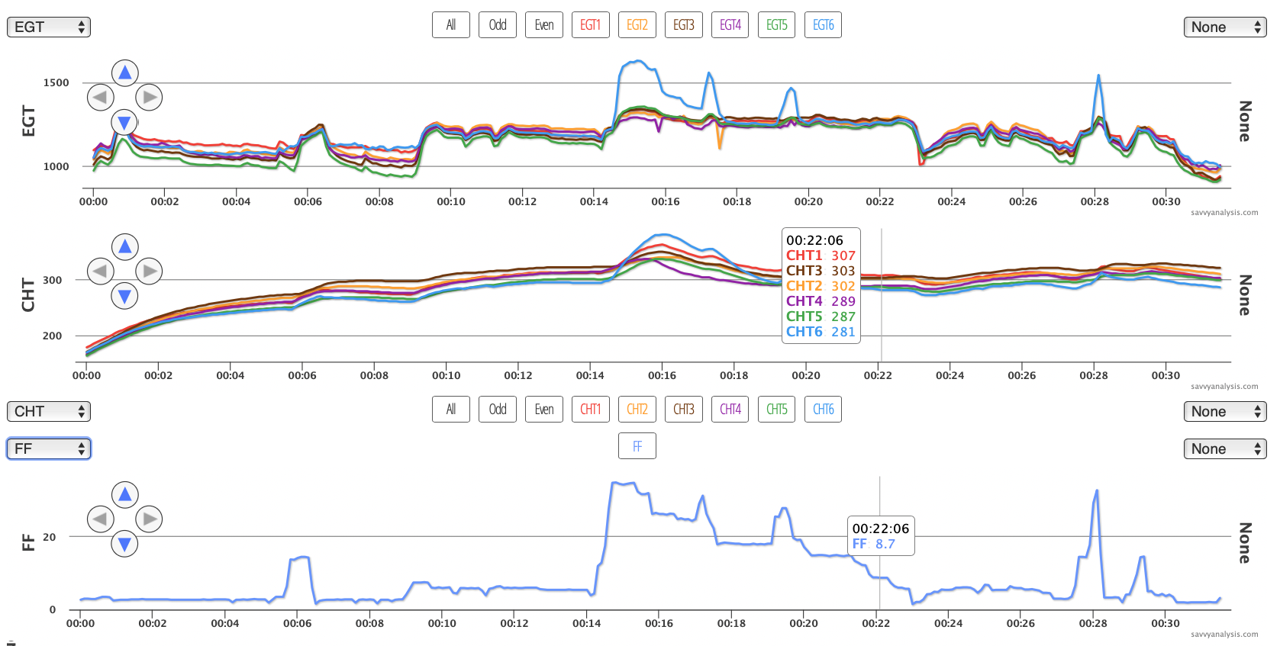Pan FF chart down arrow

click(124, 544)
